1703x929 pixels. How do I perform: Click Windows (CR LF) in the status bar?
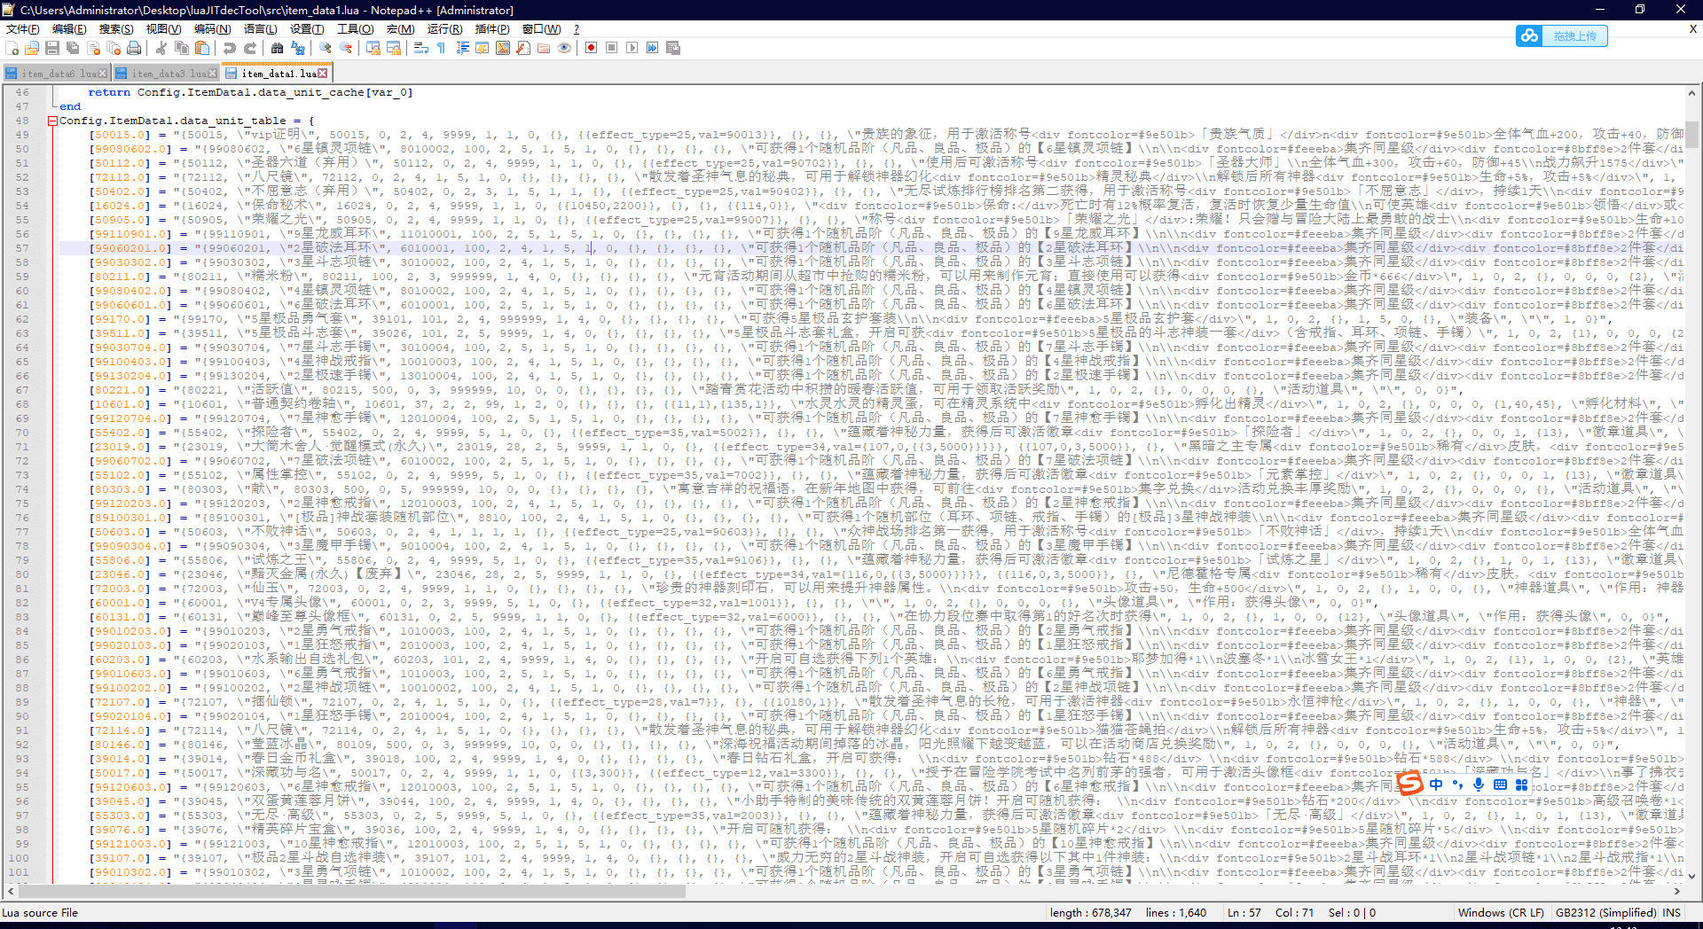coord(1500,913)
